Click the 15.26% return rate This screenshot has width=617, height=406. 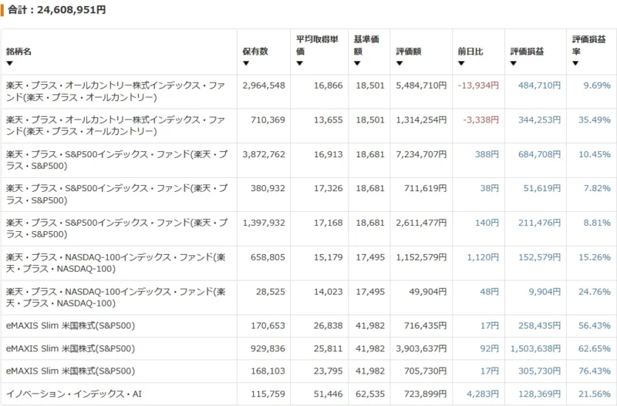pos(595,257)
